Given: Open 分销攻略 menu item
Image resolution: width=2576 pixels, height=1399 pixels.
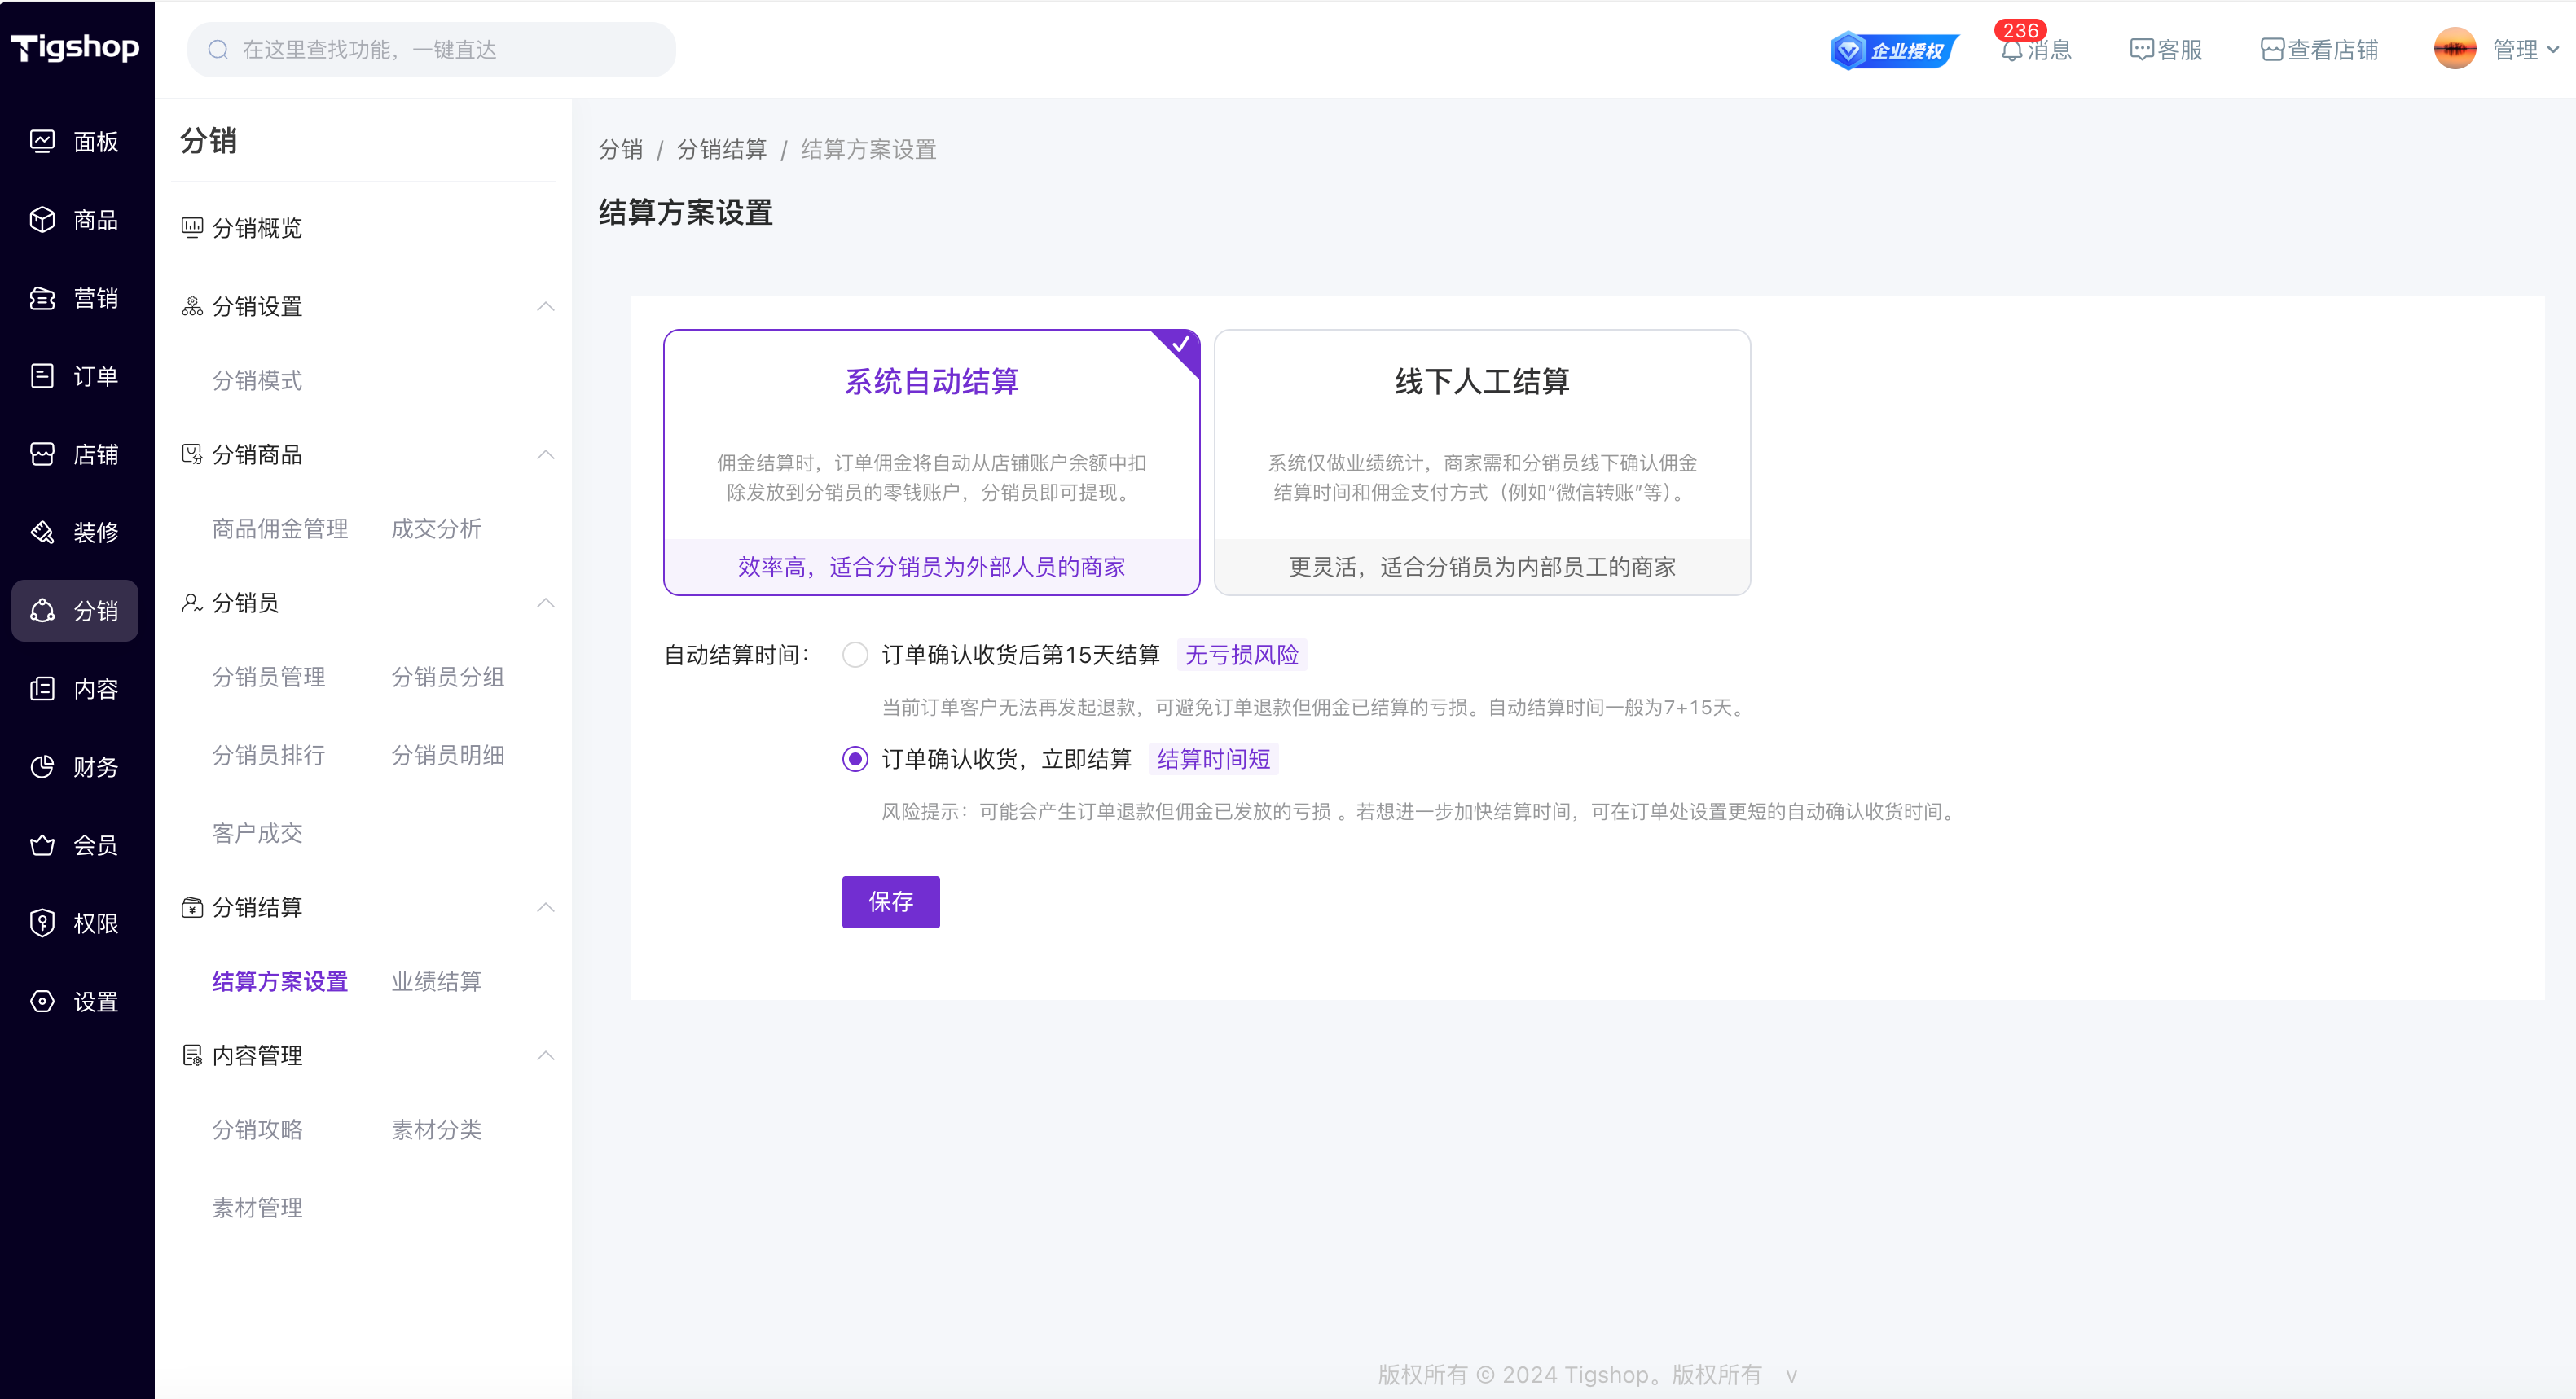Looking at the screenshot, I should [257, 1130].
